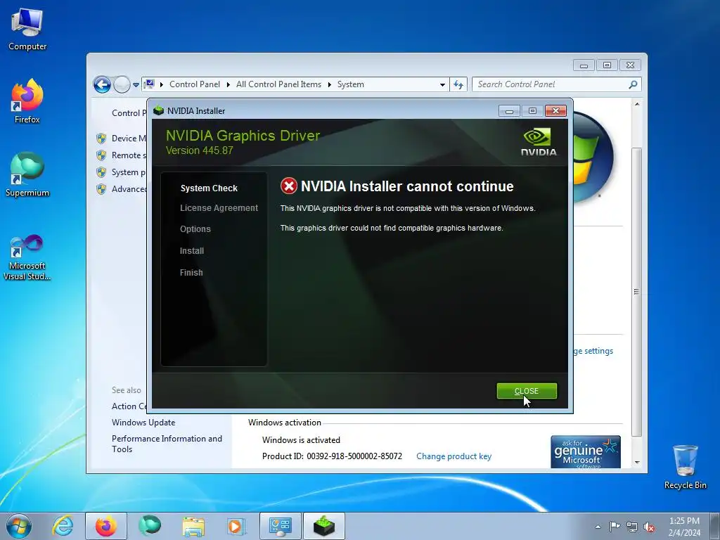Image resolution: width=720 pixels, height=540 pixels.
Task: Click the Install installer step
Action: (x=192, y=251)
